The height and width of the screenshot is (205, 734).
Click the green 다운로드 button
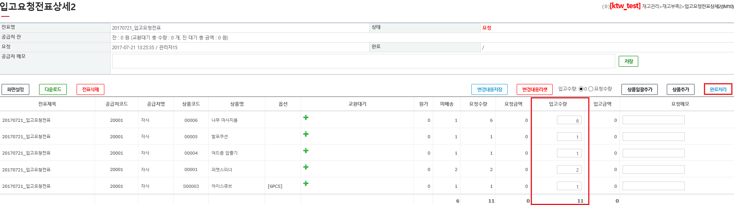[53, 89]
